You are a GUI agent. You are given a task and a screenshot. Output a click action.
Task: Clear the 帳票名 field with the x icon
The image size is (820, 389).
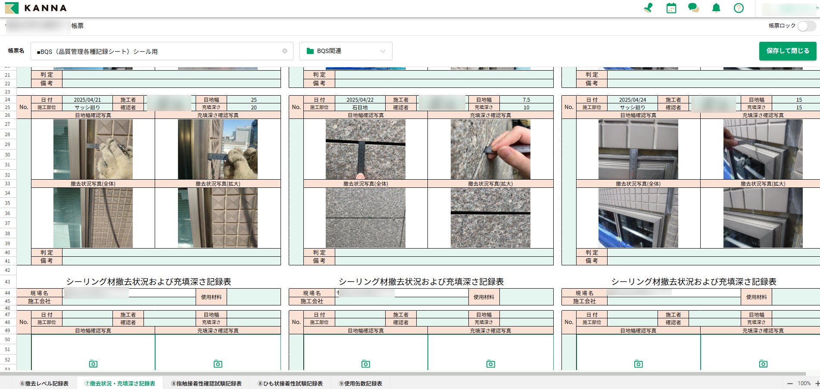285,51
